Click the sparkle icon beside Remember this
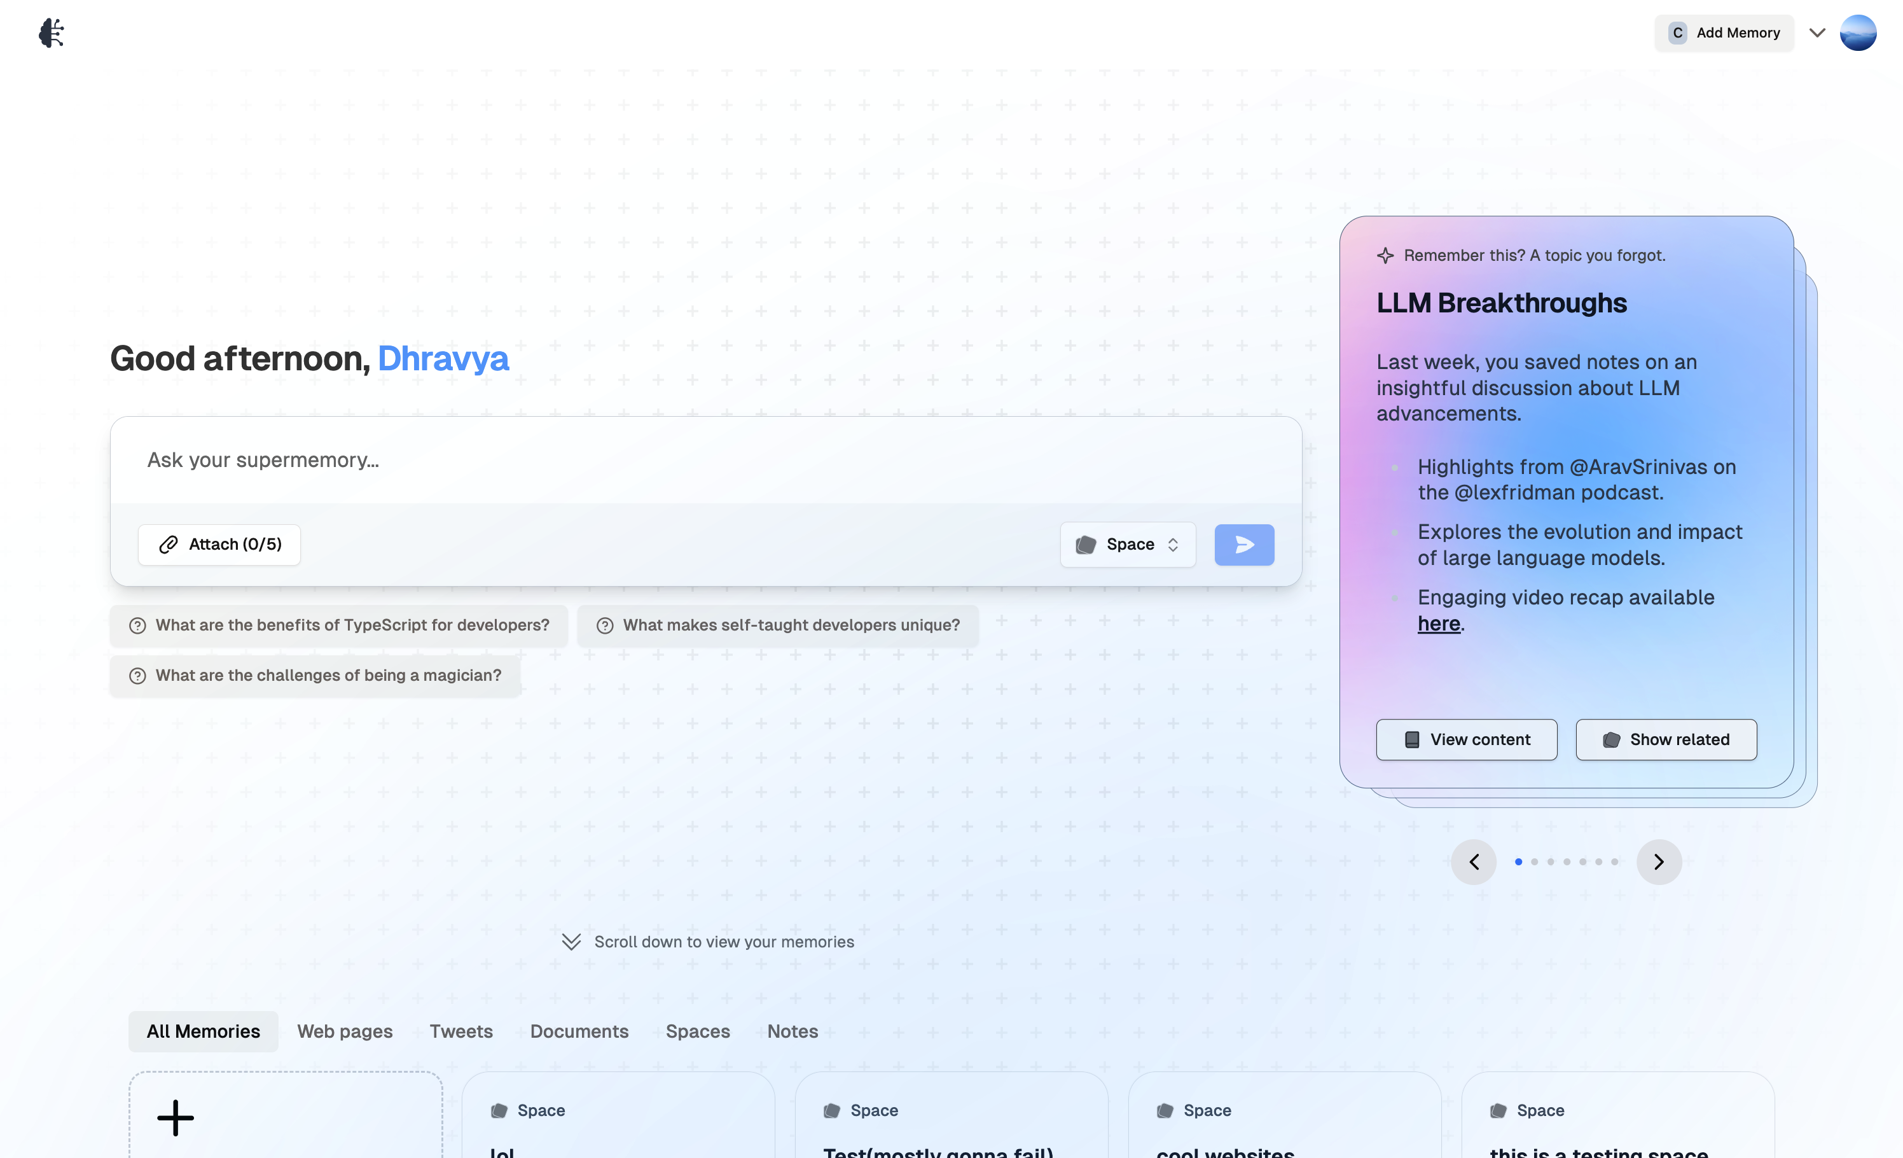 [1385, 256]
